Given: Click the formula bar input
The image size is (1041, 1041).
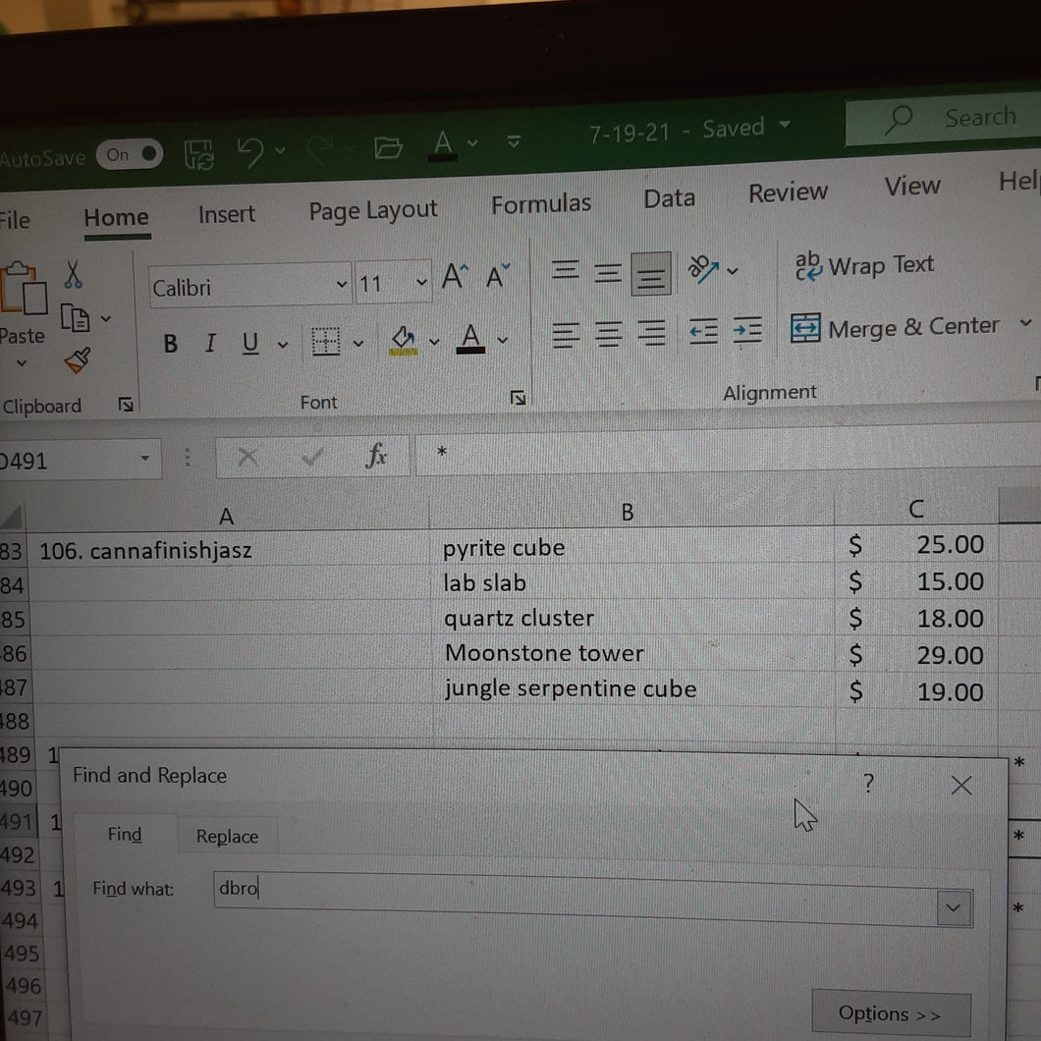Looking at the screenshot, I should (728, 452).
